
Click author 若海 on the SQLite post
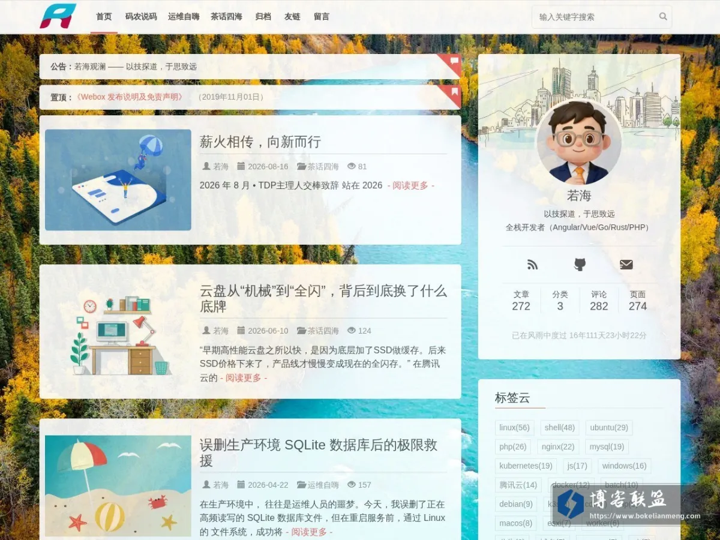(221, 485)
